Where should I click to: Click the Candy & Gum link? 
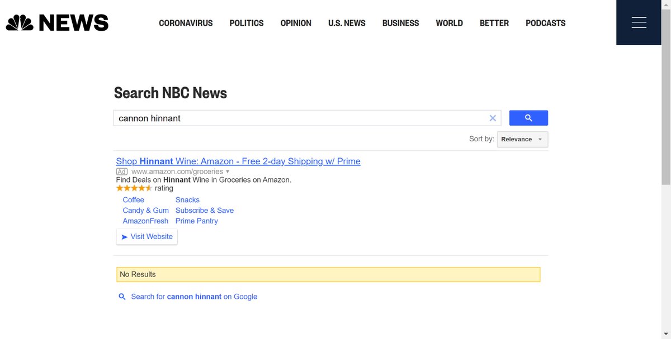coord(146,211)
